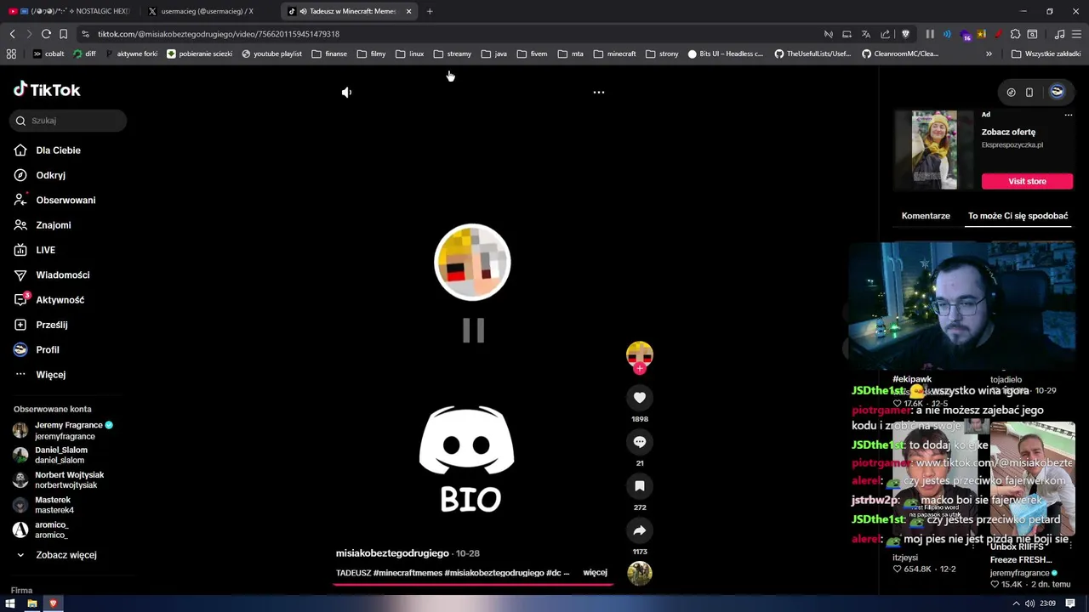1089x612 pixels.
Task: Click the browser share icon
Action: pos(885,34)
